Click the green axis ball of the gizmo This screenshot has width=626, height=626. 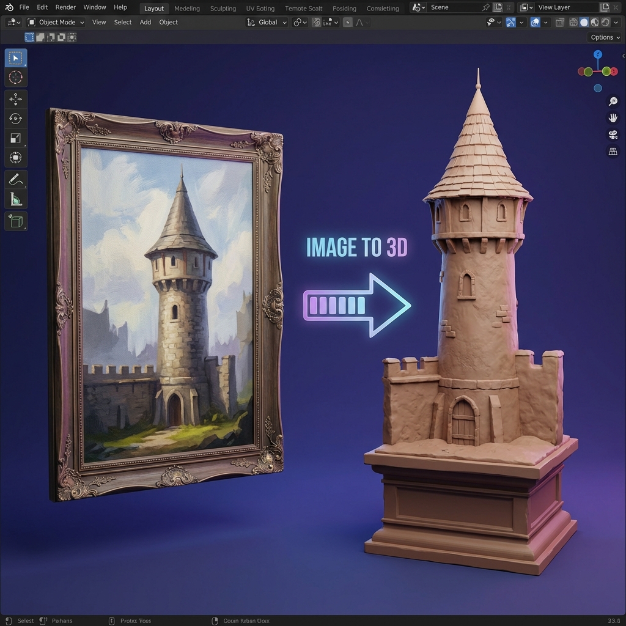pos(606,71)
